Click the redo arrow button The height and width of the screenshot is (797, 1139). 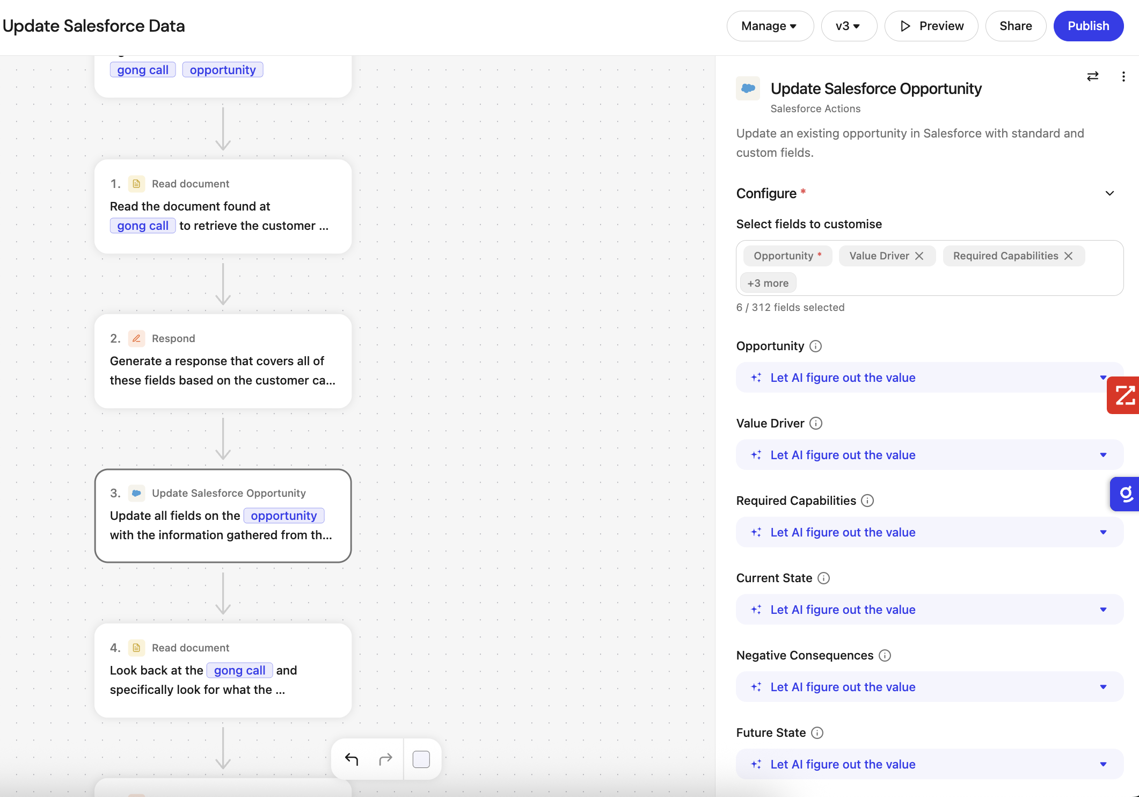pos(385,759)
